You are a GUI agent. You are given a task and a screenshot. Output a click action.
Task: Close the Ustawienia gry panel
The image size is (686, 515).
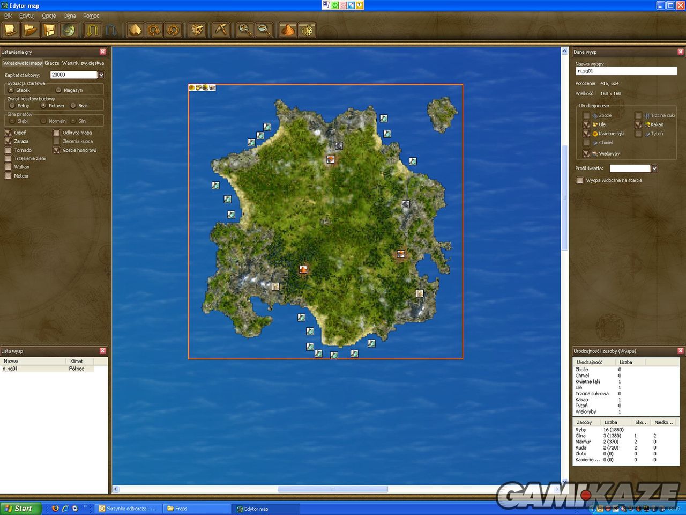point(103,52)
